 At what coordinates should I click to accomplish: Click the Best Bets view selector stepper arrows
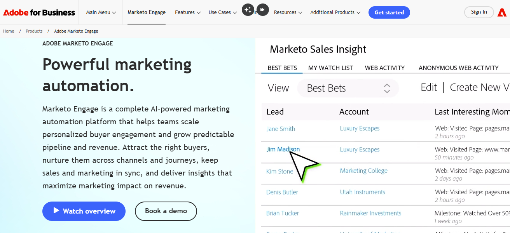point(387,88)
